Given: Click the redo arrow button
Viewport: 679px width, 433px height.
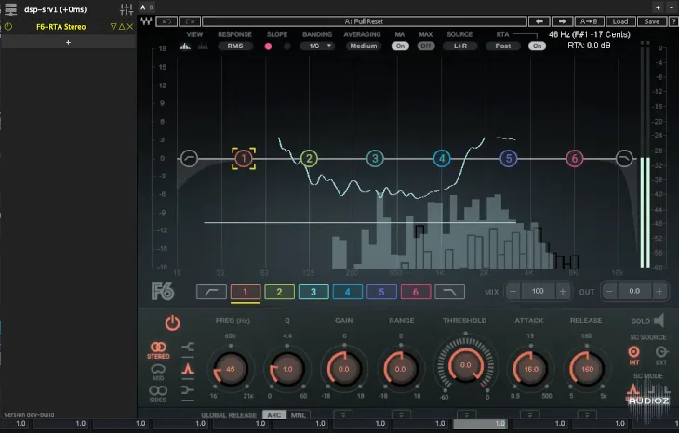Looking at the screenshot, I should click(x=190, y=21).
